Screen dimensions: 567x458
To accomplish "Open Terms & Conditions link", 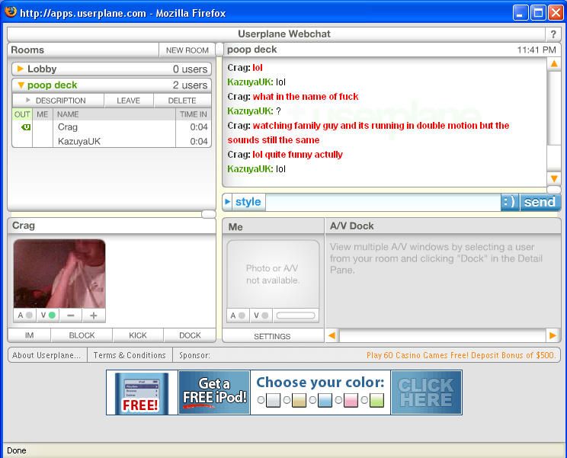I will coord(130,355).
